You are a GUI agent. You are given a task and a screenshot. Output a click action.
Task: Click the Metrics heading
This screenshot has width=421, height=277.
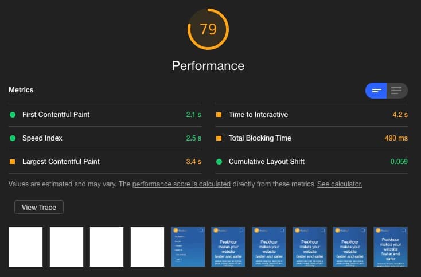coord(21,90)
